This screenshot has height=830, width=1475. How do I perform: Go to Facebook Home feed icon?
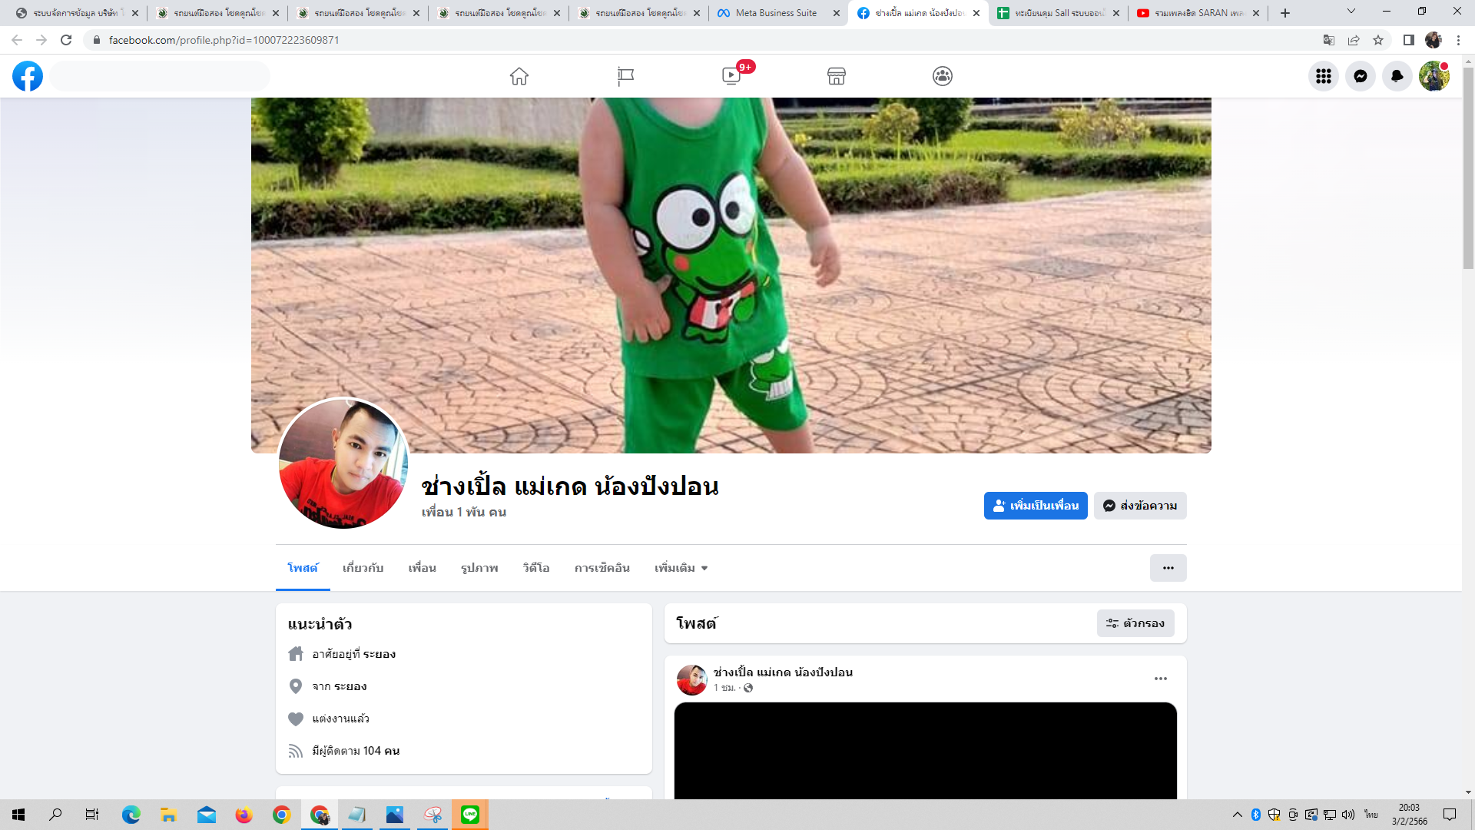coord(519,76)
